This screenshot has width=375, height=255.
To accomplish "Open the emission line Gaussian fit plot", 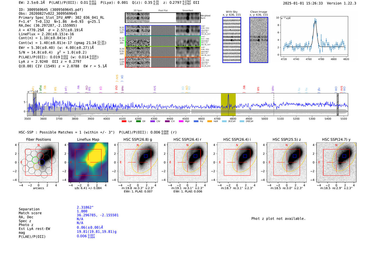I will click(x=314, y=36).
